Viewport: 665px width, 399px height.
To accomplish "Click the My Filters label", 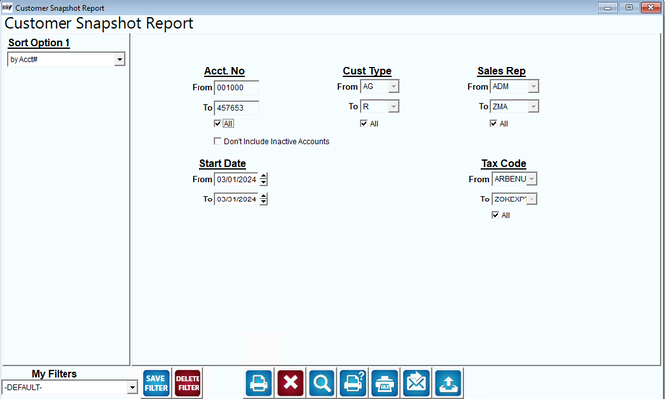I will 55,374.
